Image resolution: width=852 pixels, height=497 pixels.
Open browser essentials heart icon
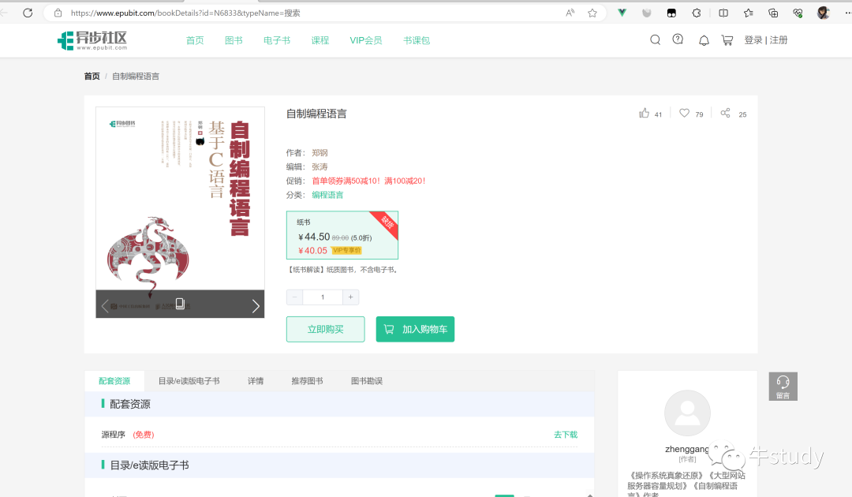(x=798, y=13)
